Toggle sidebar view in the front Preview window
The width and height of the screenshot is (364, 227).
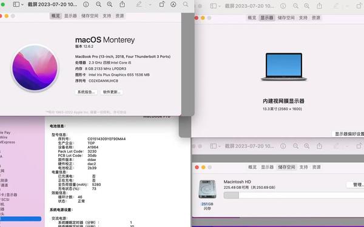16,4
